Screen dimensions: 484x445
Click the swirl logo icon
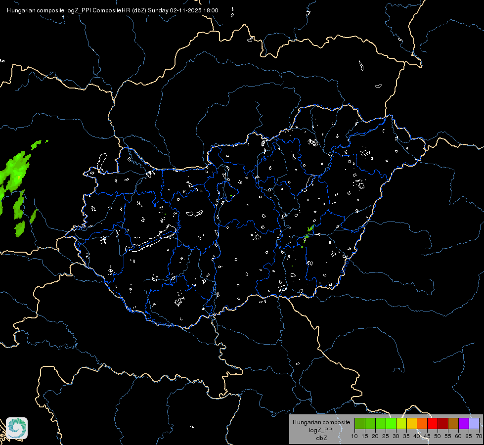[17, 428]
